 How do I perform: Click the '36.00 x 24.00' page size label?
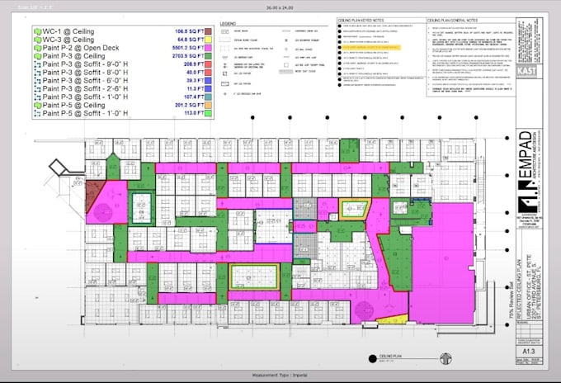(x=280, y=7)
